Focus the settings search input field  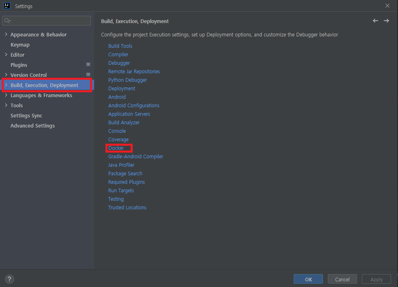[x=46, y=21]
